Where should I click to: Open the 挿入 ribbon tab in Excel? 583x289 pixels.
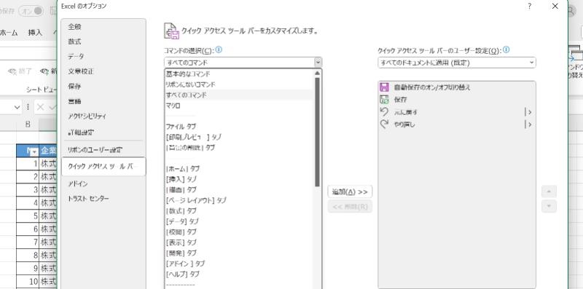tap(35, 33)
